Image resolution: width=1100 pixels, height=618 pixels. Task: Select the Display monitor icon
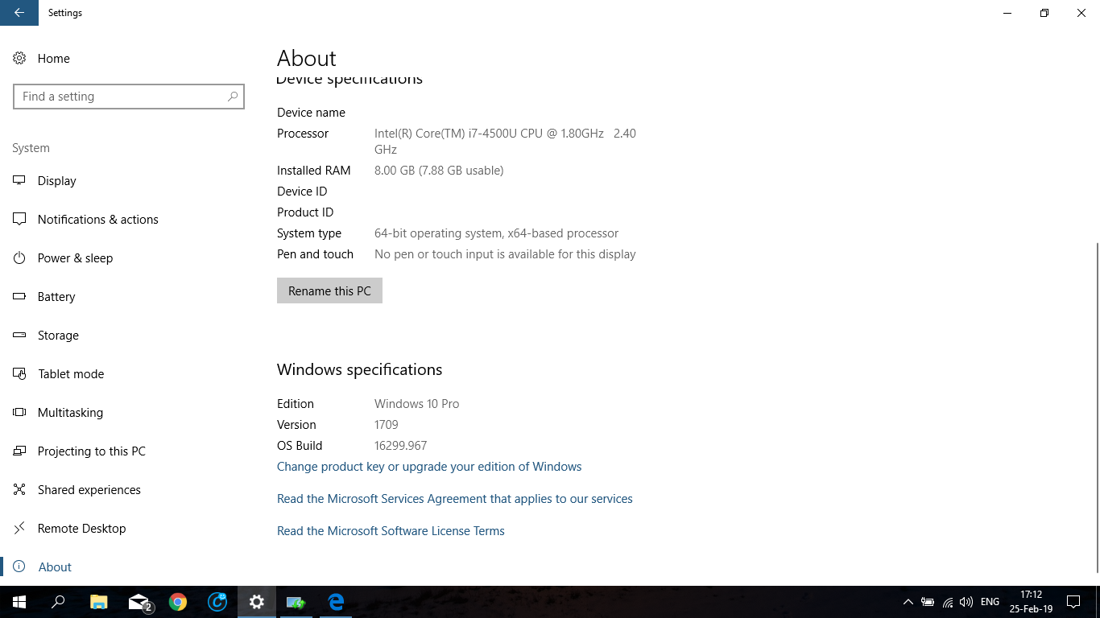pyautogui.click(x=19, y=180)
